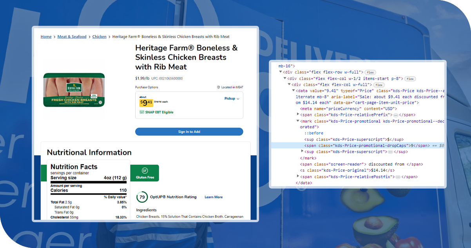Screen dimensions: 471x248
Task: Go to Meat & Seafood breadcrumb
Action: coord(72,37)
